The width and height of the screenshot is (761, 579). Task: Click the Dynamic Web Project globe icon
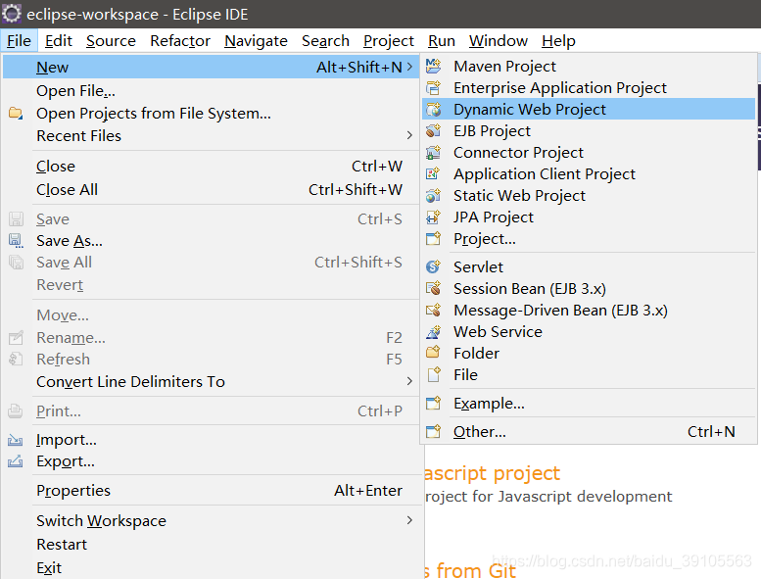pos(433,109)
